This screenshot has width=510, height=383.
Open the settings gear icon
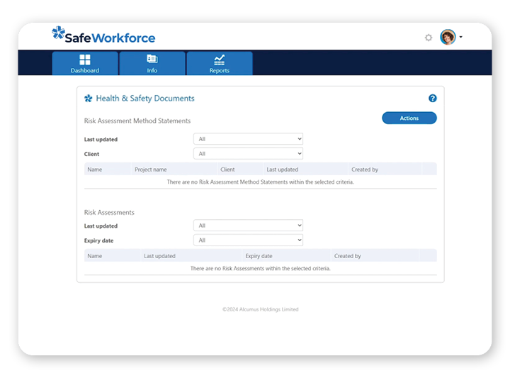(429, 38)
